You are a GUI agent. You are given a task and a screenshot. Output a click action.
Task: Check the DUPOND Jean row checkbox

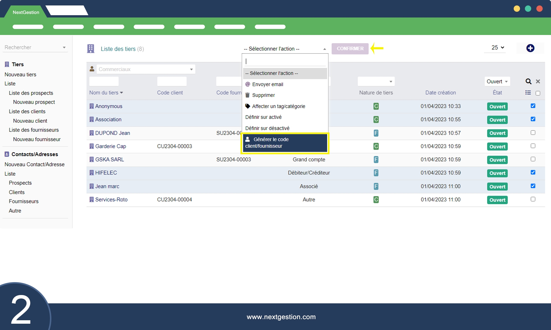tap(533, 133)
